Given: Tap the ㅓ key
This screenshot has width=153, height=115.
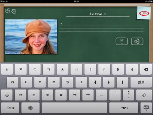Looking at the screenshot, I should click(95, 82).
